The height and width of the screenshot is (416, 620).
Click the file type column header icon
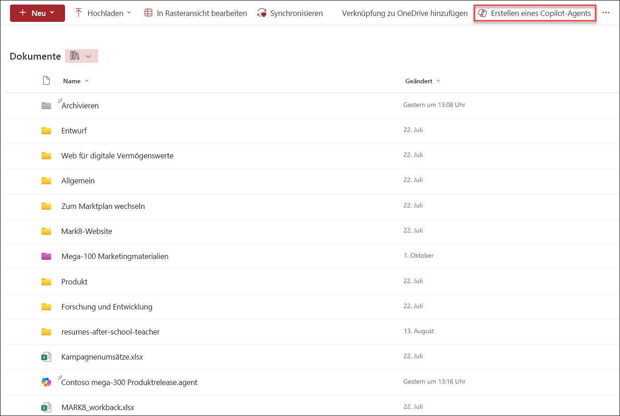point(46,81)
